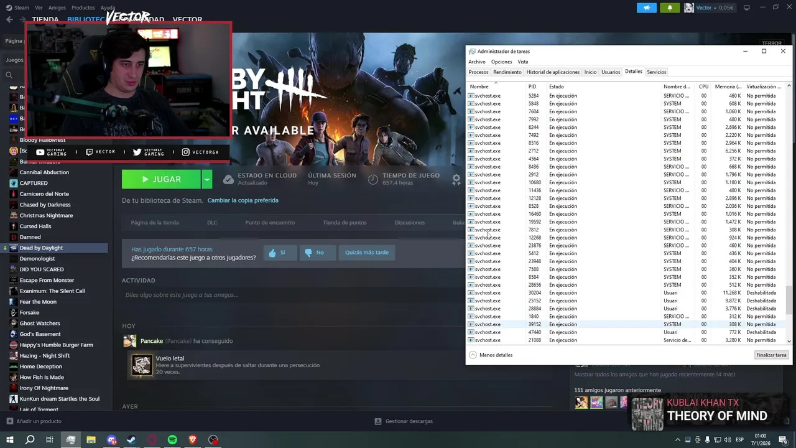Open OBS Studio from the taskbar
Image resolution: width=796 pixels, height=448 pixels.
(213, 439)
